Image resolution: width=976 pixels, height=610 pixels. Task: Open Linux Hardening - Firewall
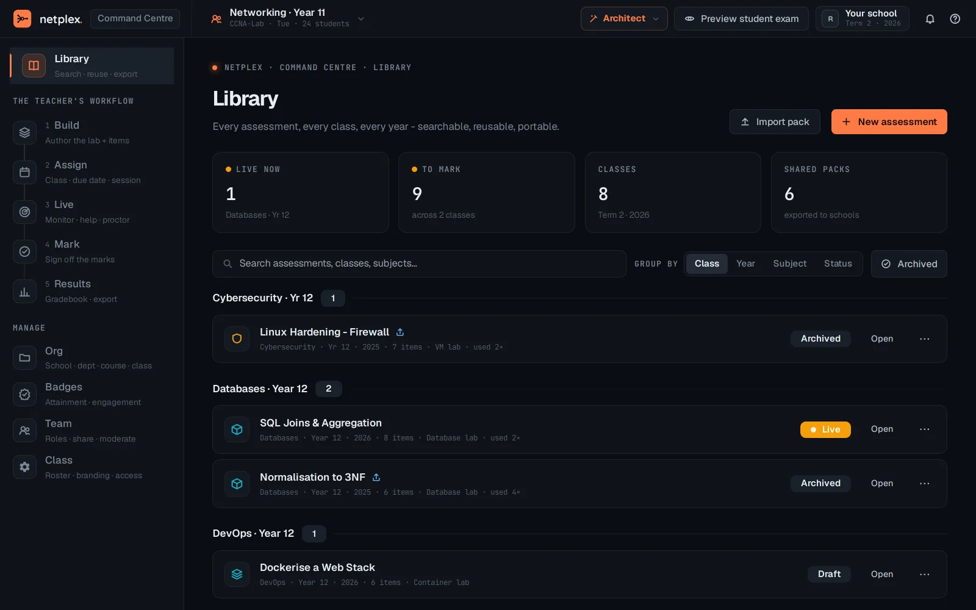[x=881, y=339]
